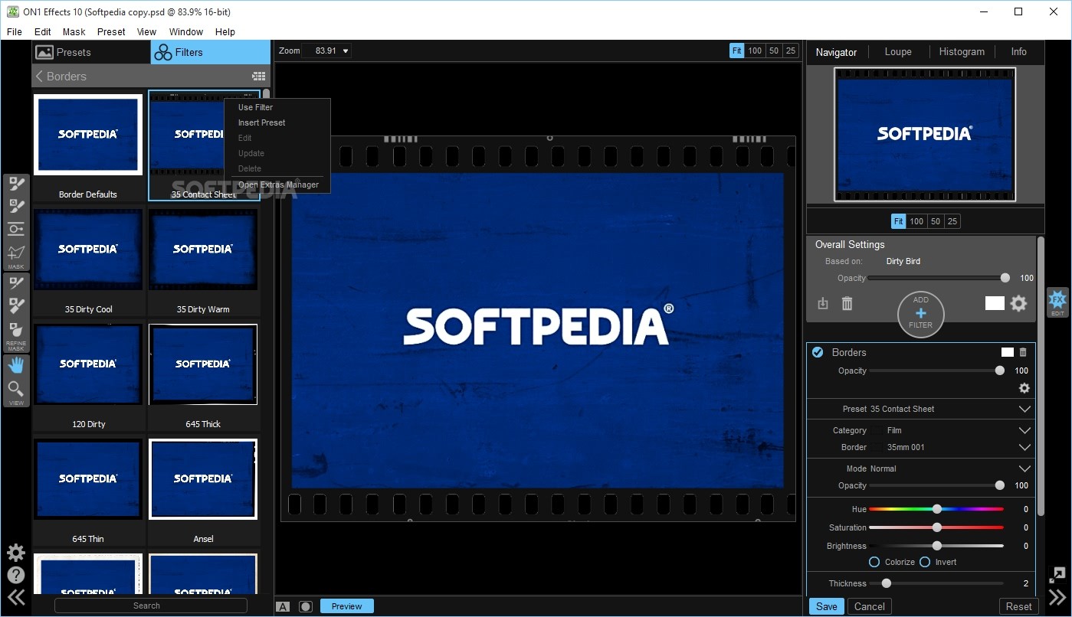Select the Blur Mask tool
Screen dimensions: 1072x617
click(16, 329)
